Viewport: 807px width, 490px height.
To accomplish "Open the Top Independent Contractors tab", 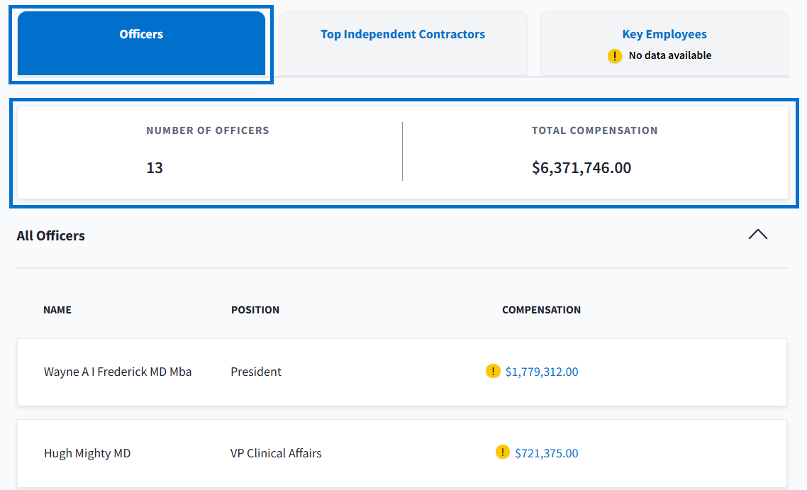I will [402, 35].
